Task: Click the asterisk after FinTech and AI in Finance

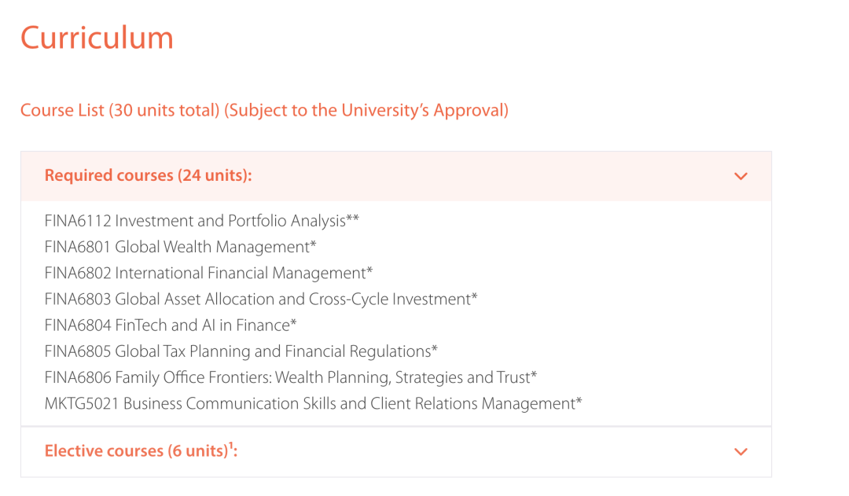Action: click(294, 322)
